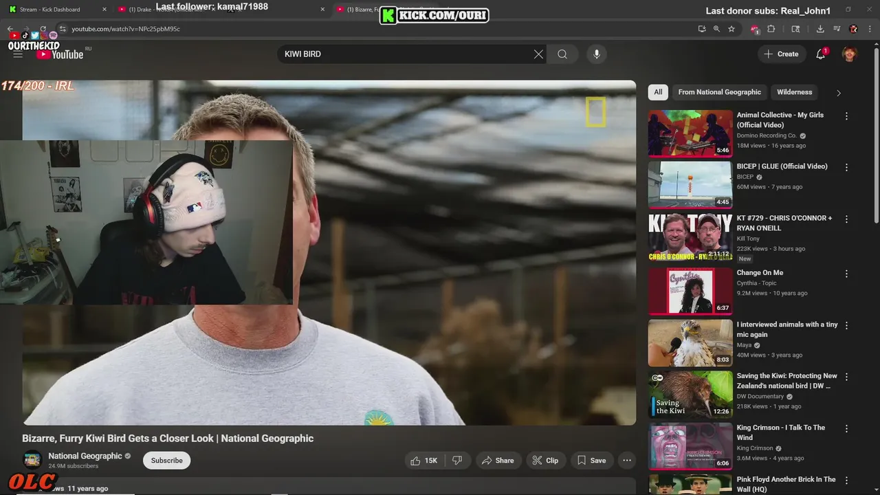The height and width of the screenshot is (495, 880).
Task: Open the Create video button
Action: tap(782, 54)
